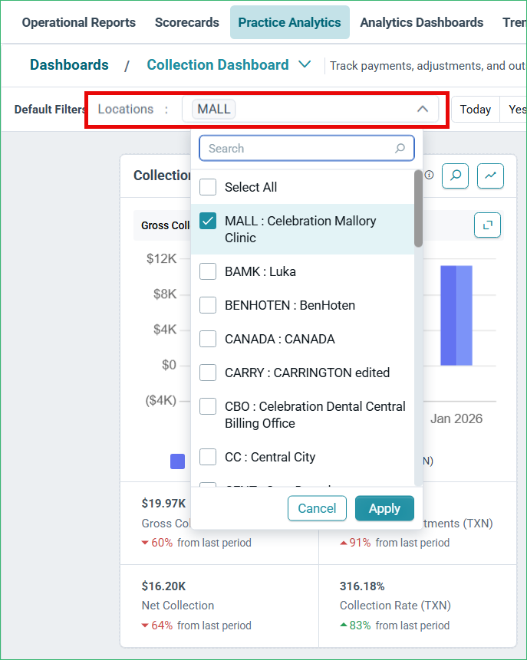Tick the CC : Central City checkbox
Screen dimensions: 527x660
[x=208, y=457]
